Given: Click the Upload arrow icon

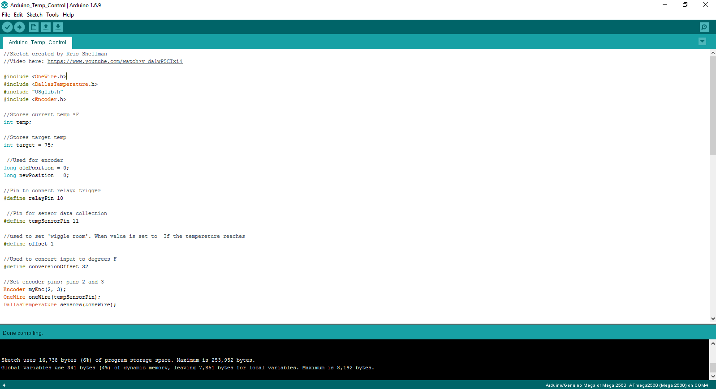Looking at the screenshot, I should pos(19,27).
